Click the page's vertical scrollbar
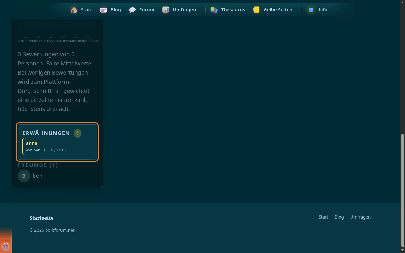405x253 pixels. [x=402, y=190]
